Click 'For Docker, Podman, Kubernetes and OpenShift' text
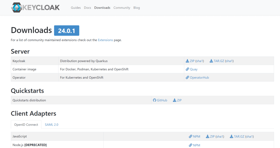Viewport: 280px width, 148px height. (x=94, y=69)
